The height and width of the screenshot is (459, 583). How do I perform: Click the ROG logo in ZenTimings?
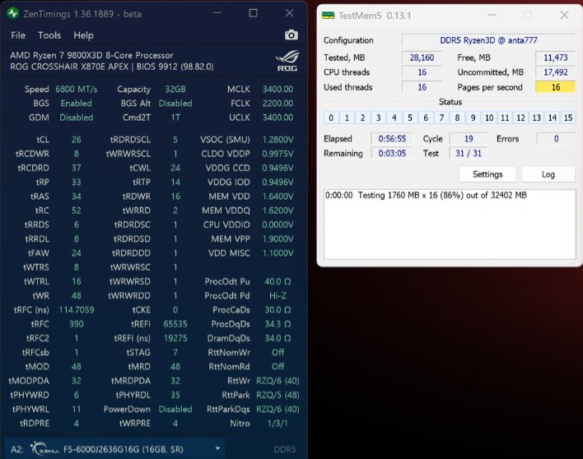tap(287, 61)
